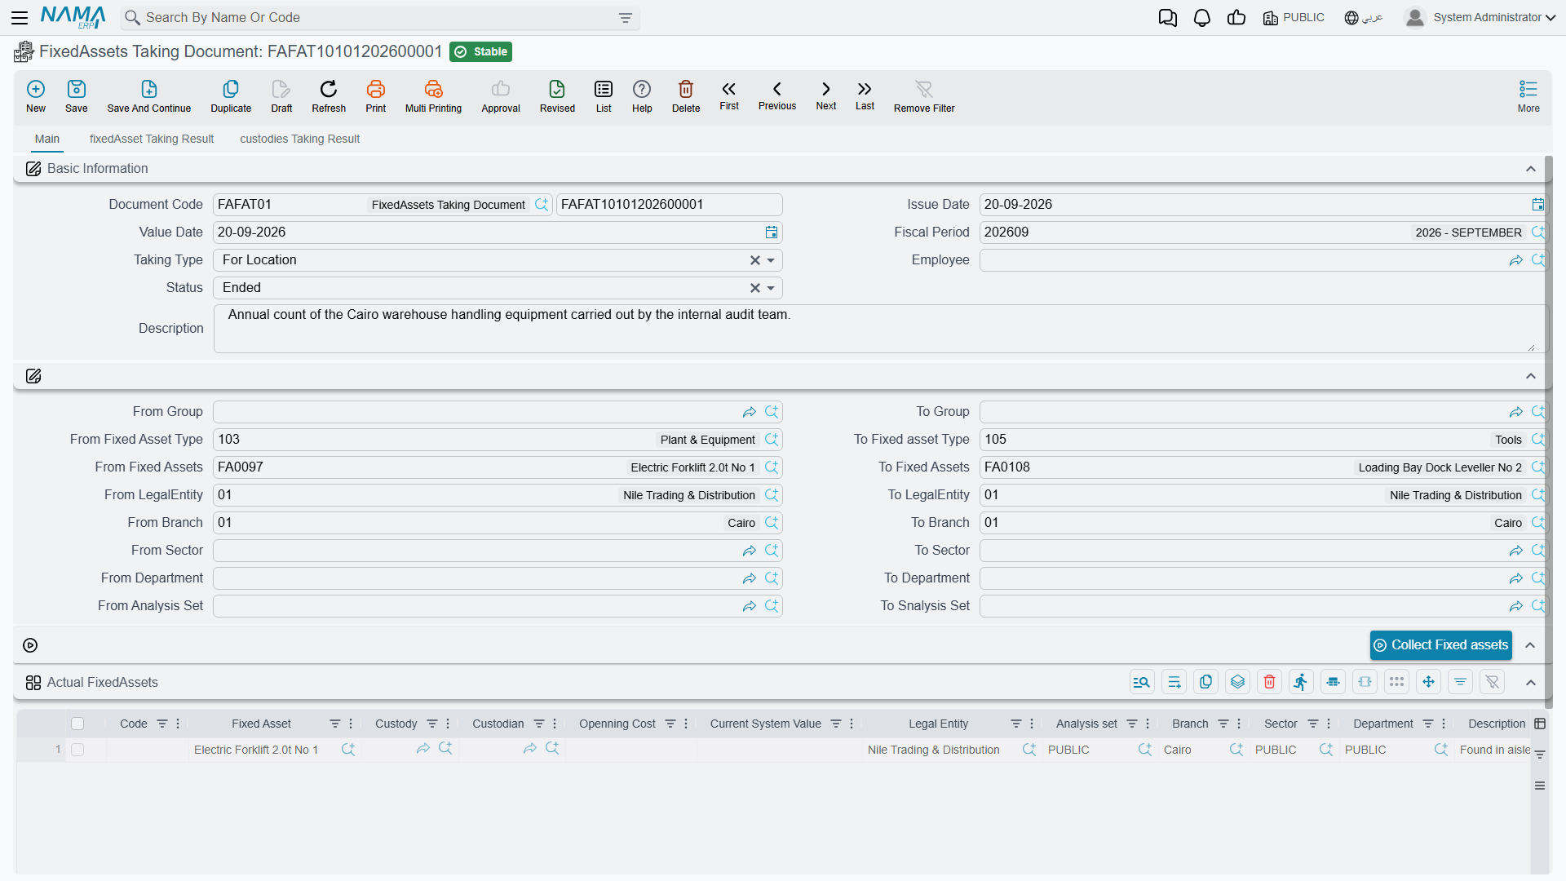The height and width of the screenshot is (881, 1566).
Task: Open System Administrator user menu
Action: coord(1480,18)
